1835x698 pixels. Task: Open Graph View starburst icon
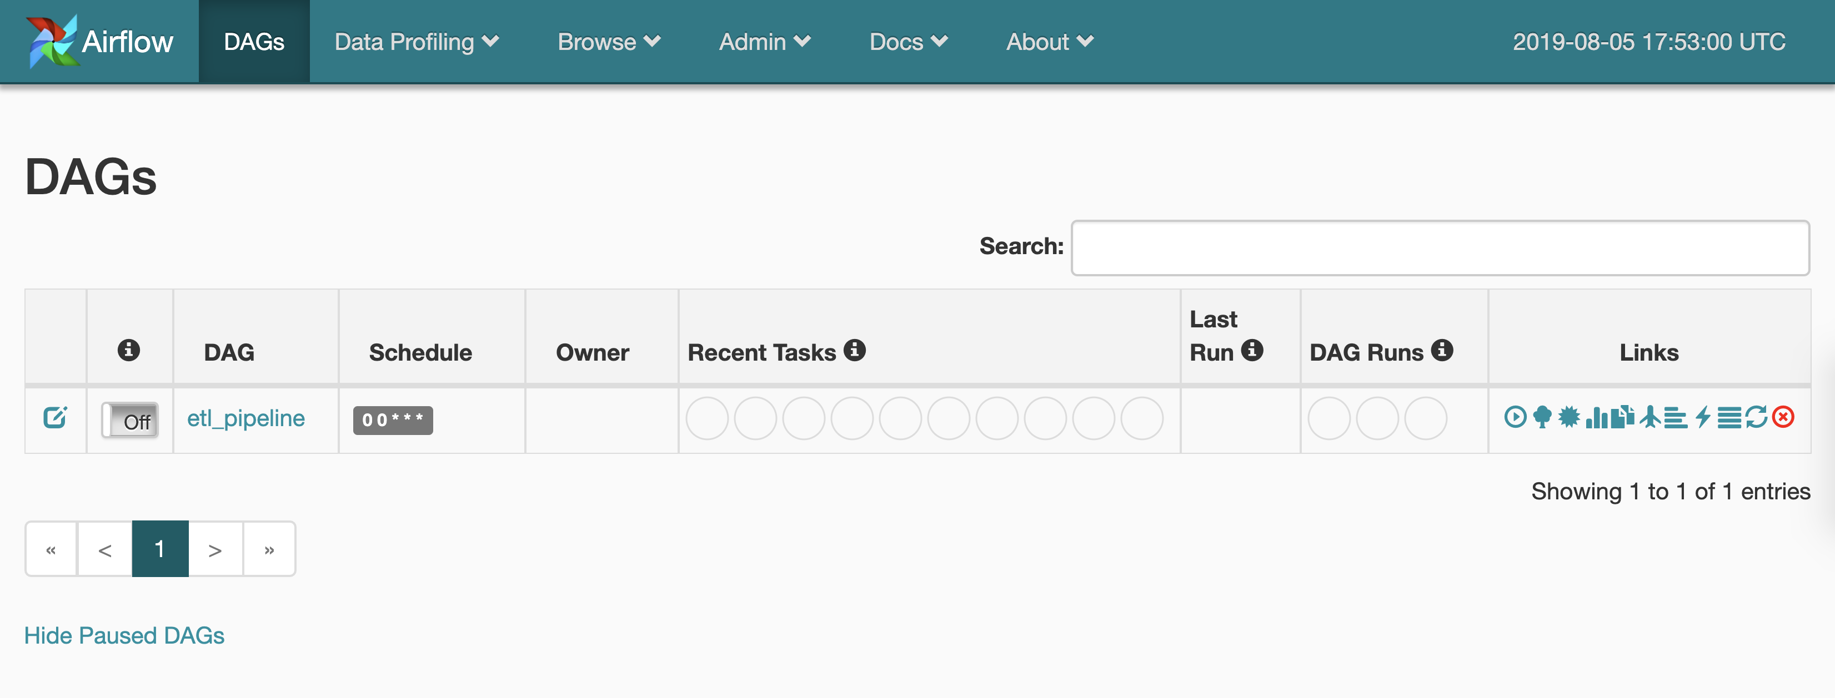click(1570, 417)
